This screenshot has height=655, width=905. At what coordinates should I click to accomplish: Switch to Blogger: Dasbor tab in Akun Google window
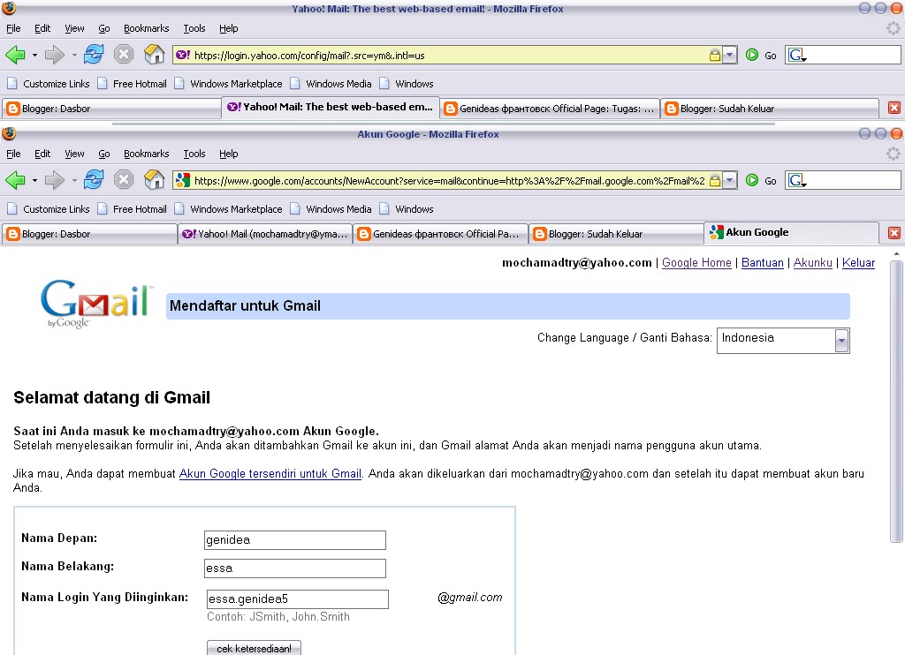pyautogui.click(x=89, y=234)
